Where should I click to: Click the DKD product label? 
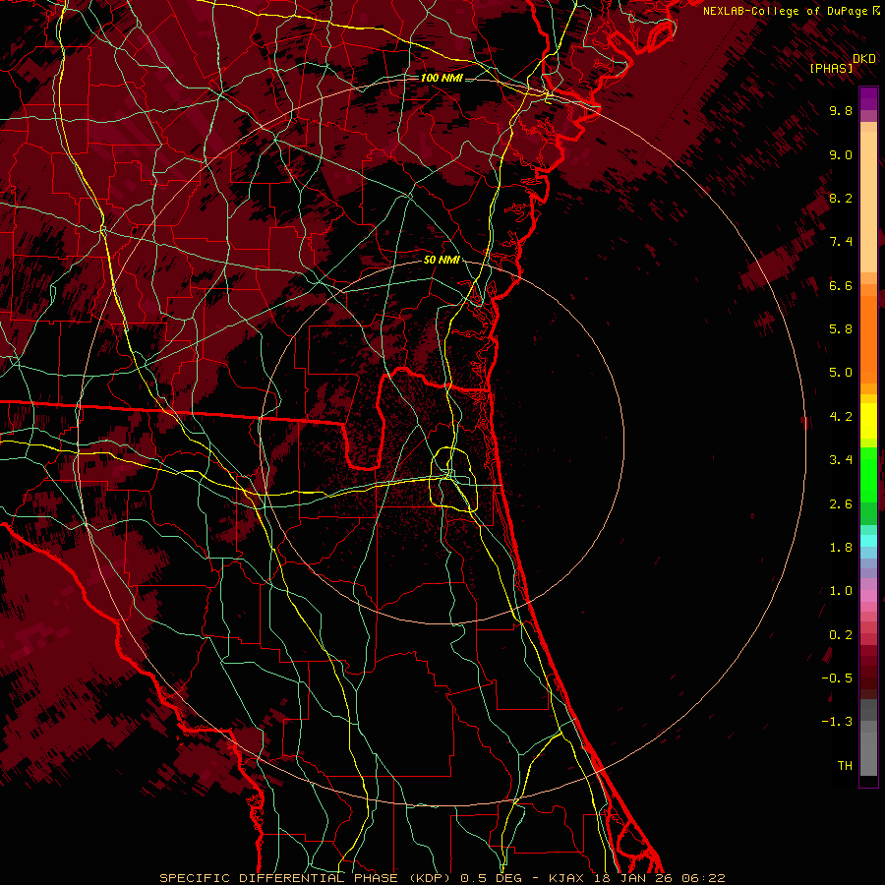(x=864, y=59)
